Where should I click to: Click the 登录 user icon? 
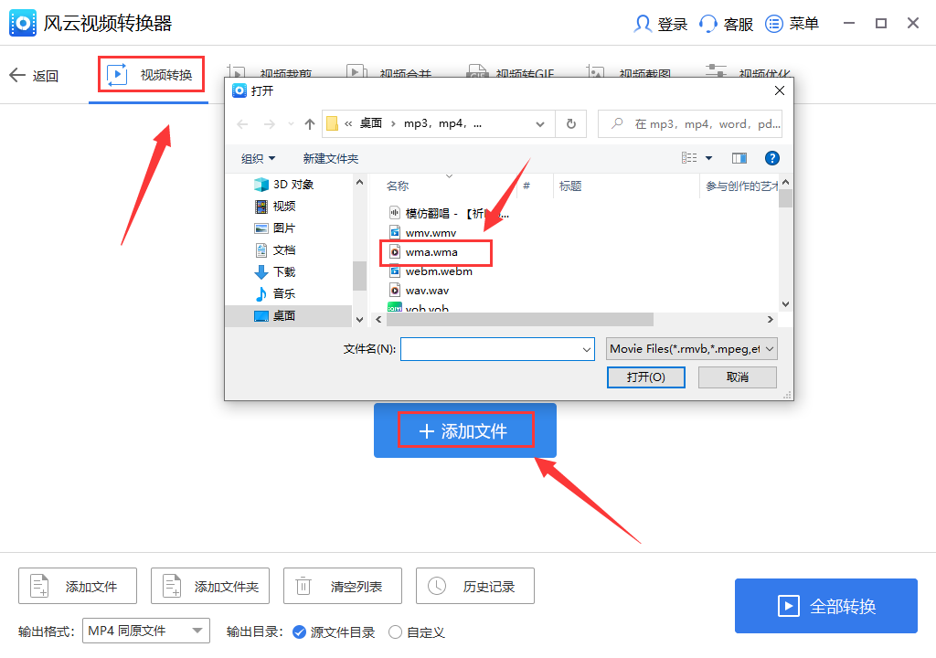point(643,24)
